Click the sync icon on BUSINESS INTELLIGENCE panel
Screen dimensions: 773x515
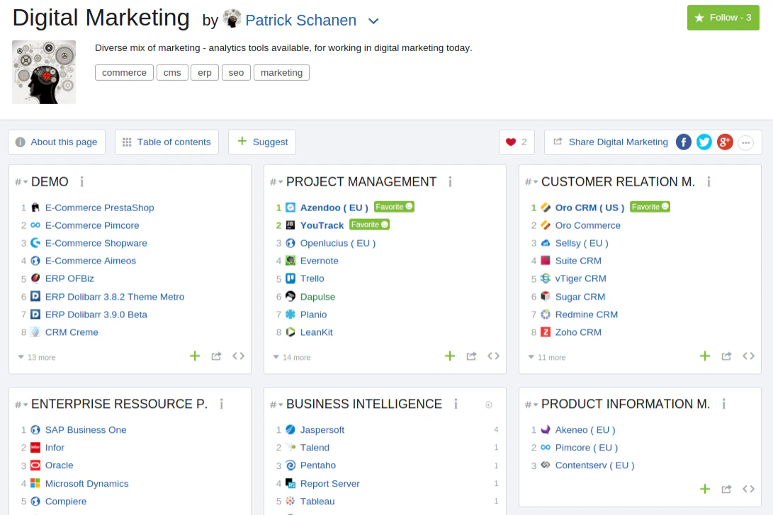(x=487, y=404)
